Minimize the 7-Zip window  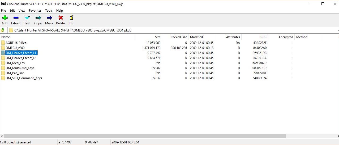point(310,4)
